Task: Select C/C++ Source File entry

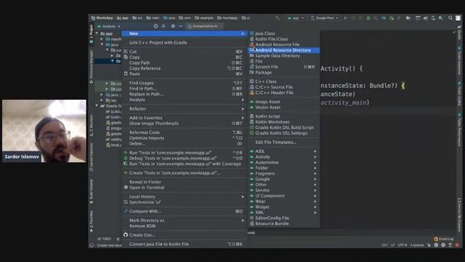Action: click(283, 87)
